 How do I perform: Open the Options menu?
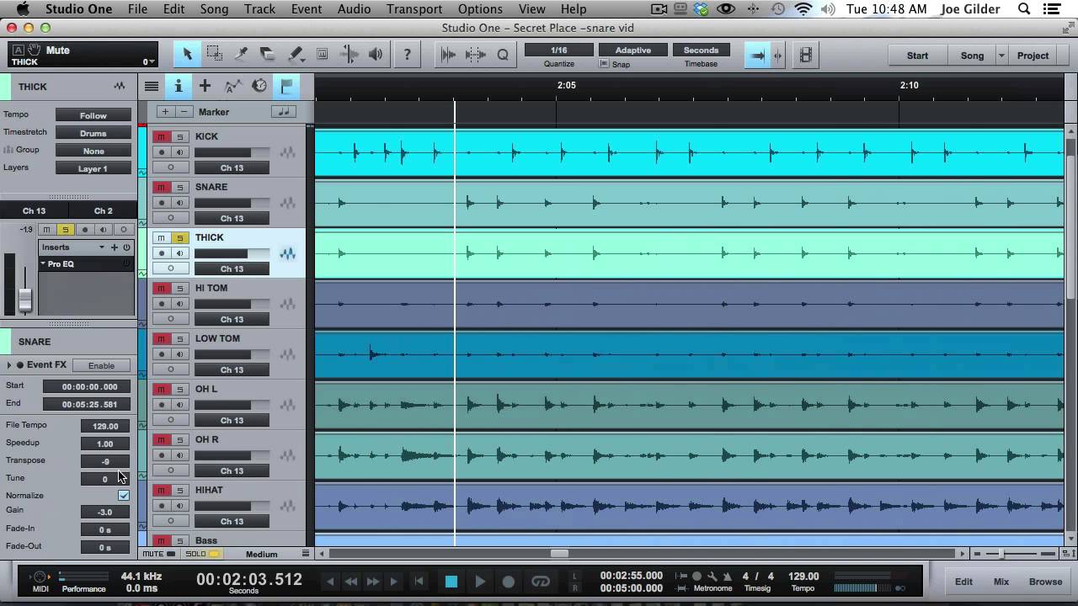(x=480, y=9)
